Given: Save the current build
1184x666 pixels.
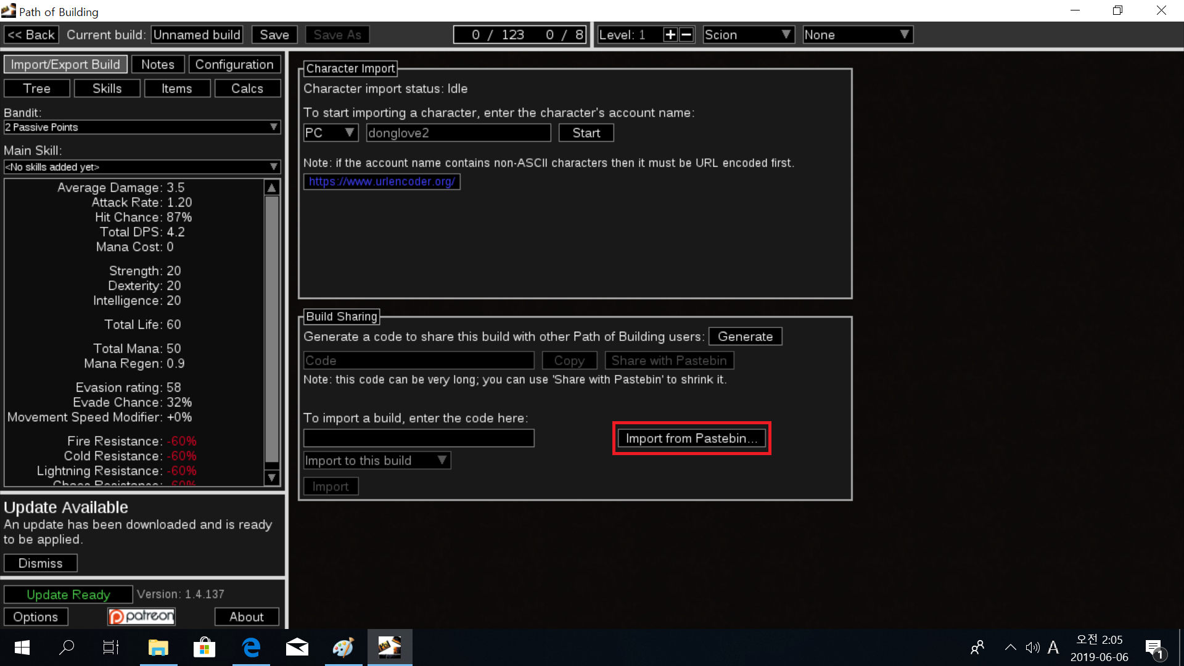Looking at the screenshot, I should tap(274, 35).
